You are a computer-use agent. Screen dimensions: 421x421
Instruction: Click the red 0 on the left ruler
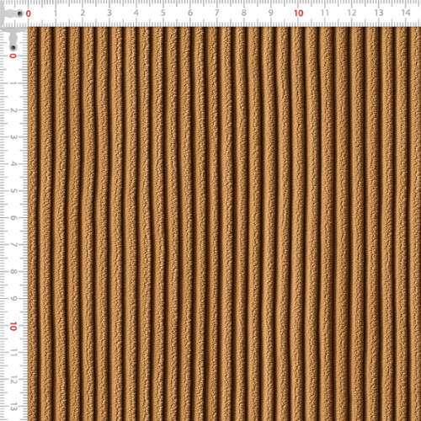point(13,56)
